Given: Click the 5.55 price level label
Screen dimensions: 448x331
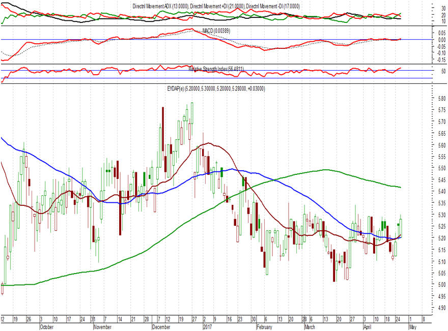Looking at the screenshot, I should (441, 157).
